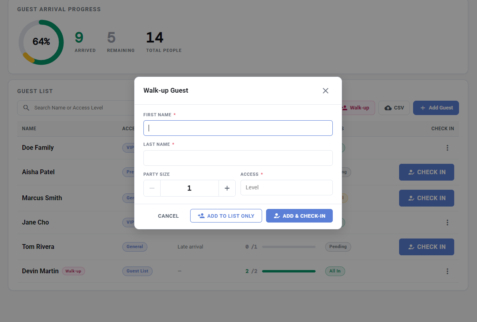477x322 pixels.
Task: Click the All In status for Devin Martin
Action: (335, 271)
